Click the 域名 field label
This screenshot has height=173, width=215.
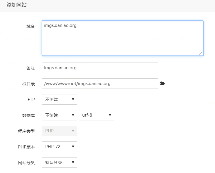[31, 26]
